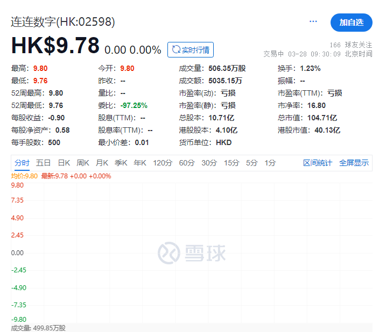The image size is (386, 332).
Task: Open the 日K chart tab
Action: pyautogui.click(x=64, y=163)
